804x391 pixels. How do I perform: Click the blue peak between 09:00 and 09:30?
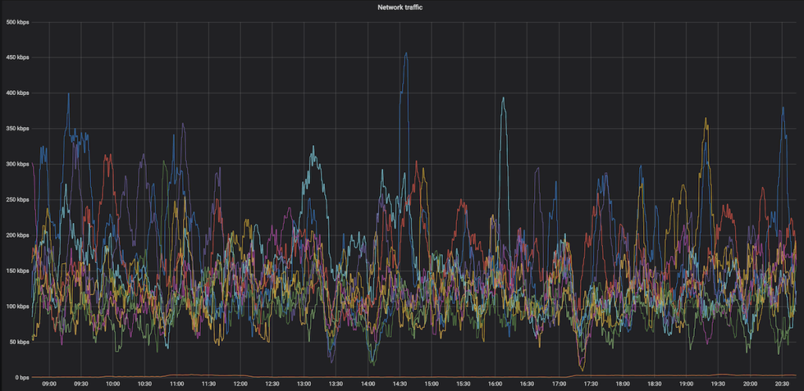(68, 95)
